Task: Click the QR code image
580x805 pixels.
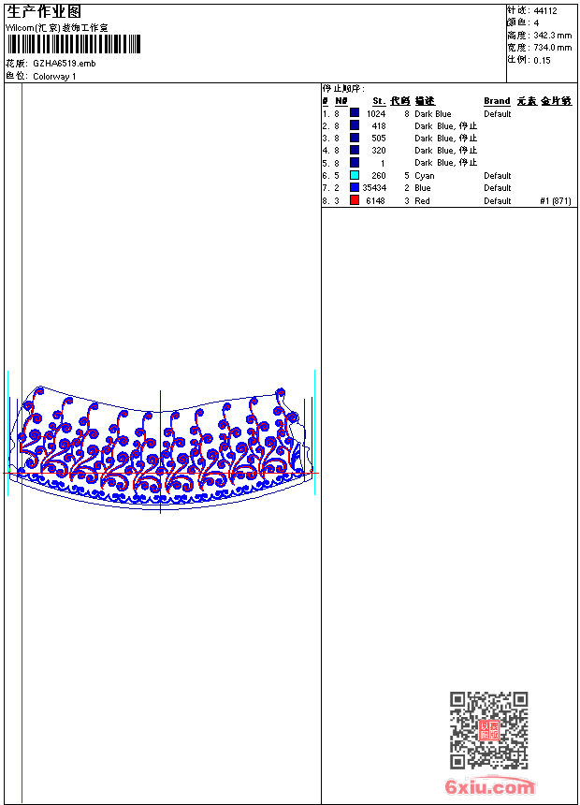Action: pyautogui.click(x=489, y=730)
